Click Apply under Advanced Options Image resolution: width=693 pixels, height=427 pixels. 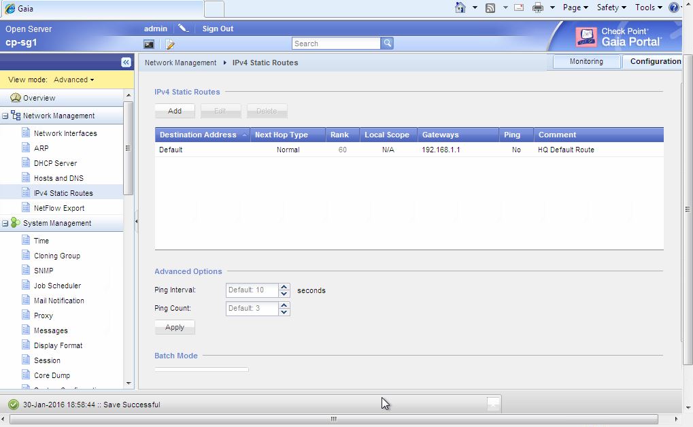coord(174,327)
